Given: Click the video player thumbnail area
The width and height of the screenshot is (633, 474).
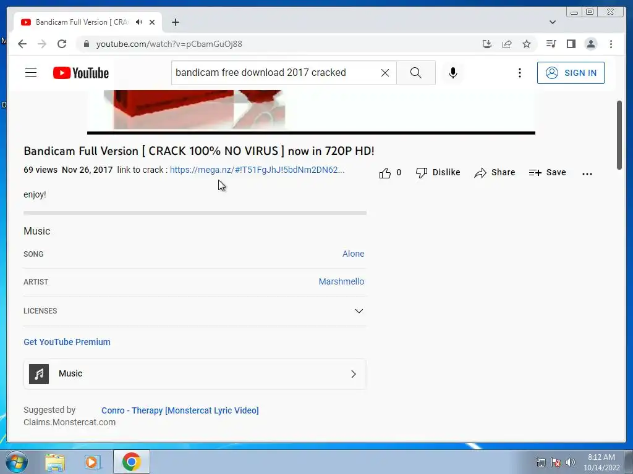Looking at the screenshot, I should tap(311, 111).
